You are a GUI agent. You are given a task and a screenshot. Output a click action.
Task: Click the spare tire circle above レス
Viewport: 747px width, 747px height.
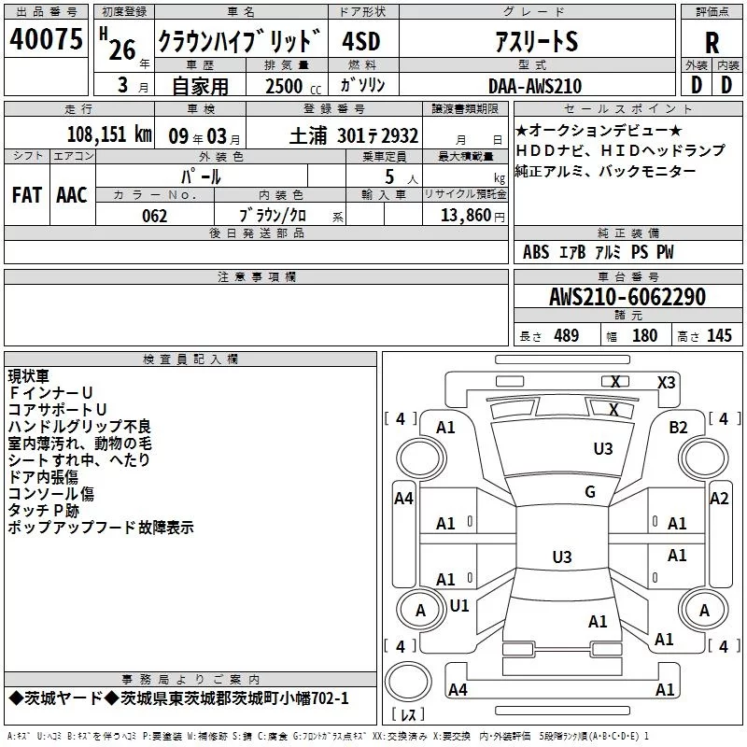pos(408,681)
